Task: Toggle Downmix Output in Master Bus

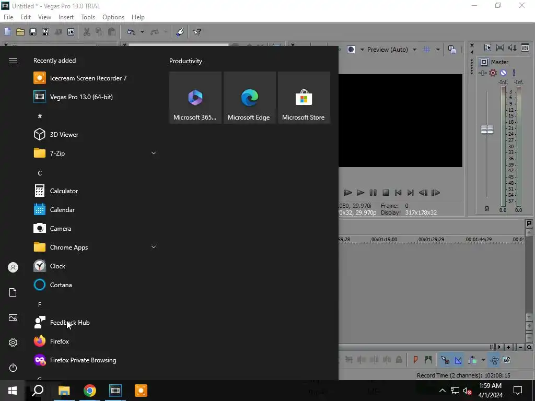Action: coord(500,48)
